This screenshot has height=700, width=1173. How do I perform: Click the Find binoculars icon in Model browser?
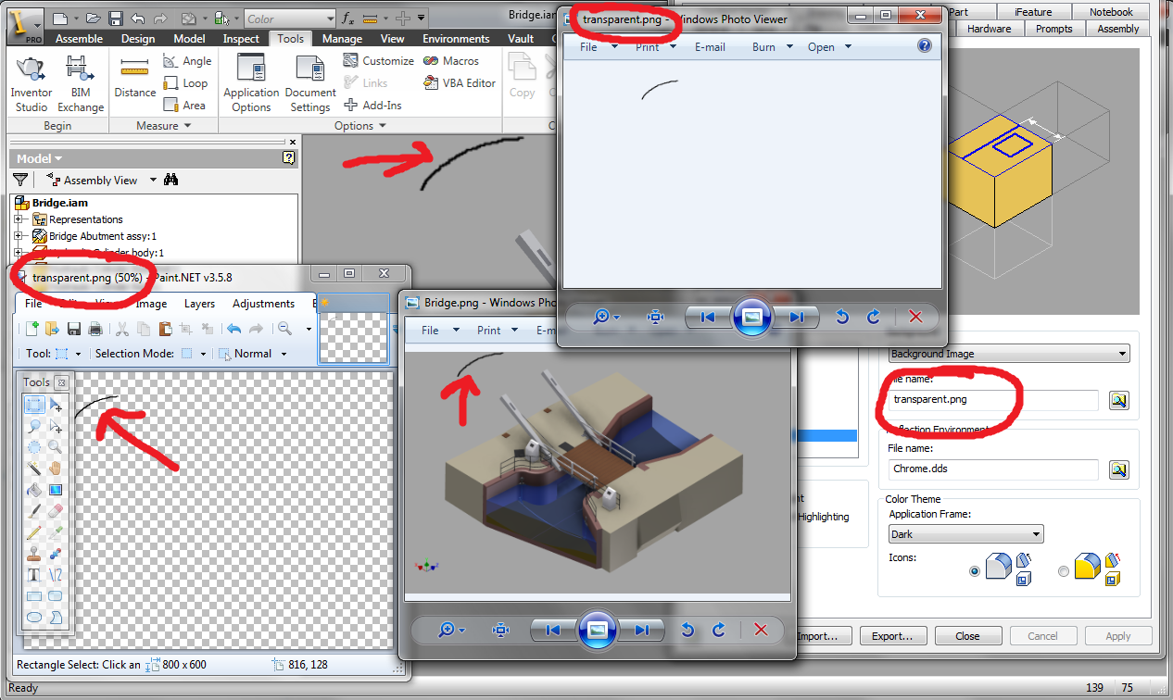tap(170, 180)
